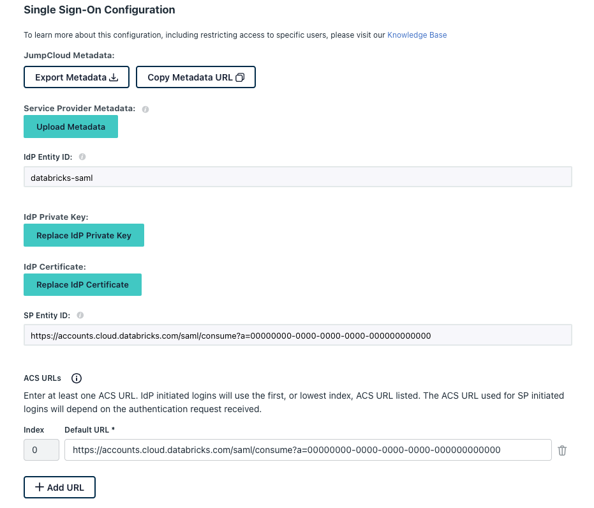
Task: Click the copy icon beside Copy Metadata URL
Action: point(240,77)
